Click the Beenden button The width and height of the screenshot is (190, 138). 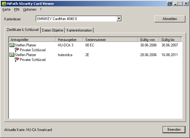(174, 130)
